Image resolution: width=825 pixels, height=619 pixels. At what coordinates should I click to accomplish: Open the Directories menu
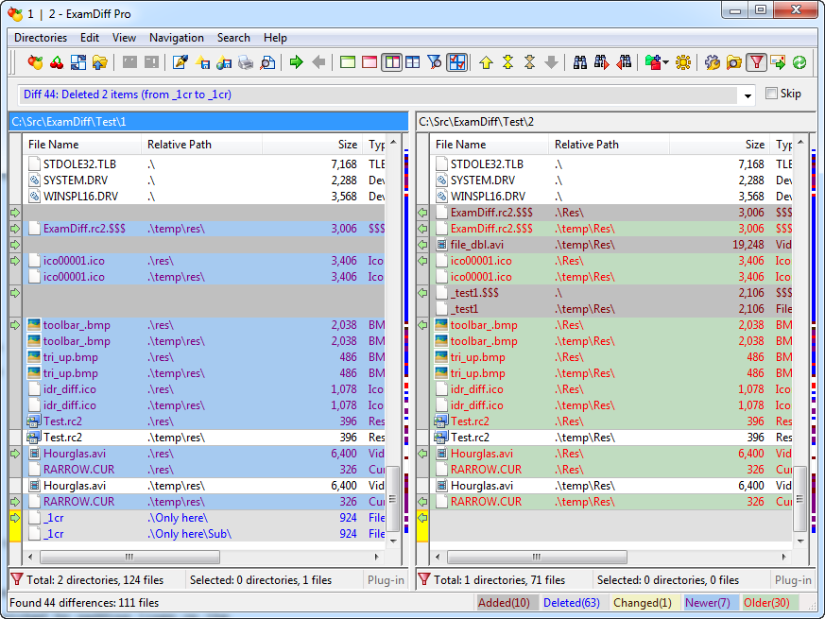point(41,38)
